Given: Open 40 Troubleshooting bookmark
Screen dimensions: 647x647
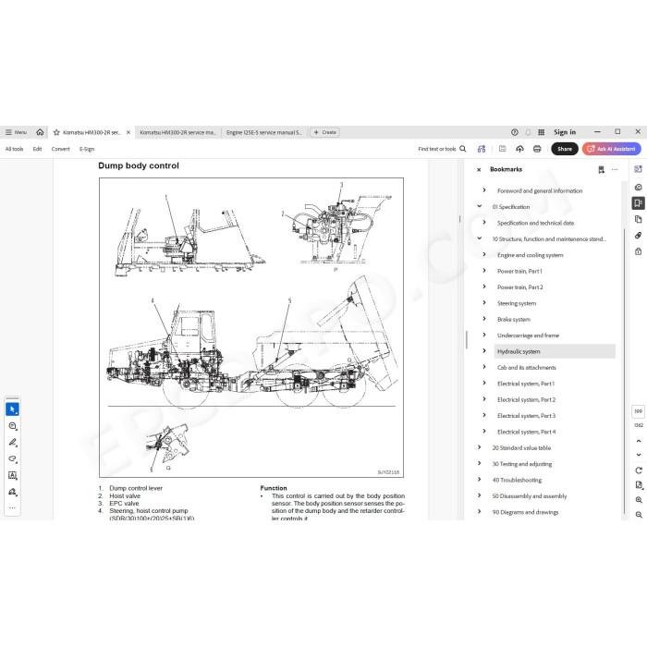Looking at the screenshot, I should tap(517, 481).
